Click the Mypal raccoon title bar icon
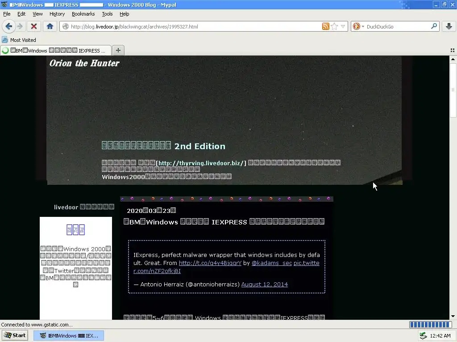The height and width of the screenshot is (342, 457). point(4,4)
